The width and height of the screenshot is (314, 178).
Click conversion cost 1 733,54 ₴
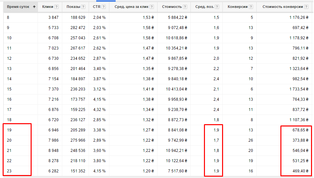click(x=299, y=89)
